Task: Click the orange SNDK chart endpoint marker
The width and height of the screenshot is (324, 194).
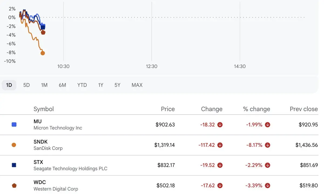Action: point(43,53)
